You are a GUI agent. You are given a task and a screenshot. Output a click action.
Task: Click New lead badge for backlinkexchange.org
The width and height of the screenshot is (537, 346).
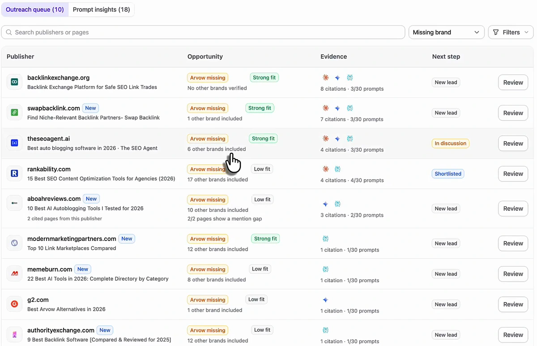tap(446, 82)
